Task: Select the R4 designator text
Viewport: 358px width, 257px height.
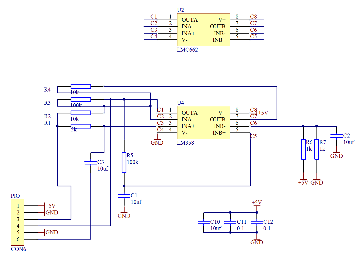Action: (x=47, y=90)
